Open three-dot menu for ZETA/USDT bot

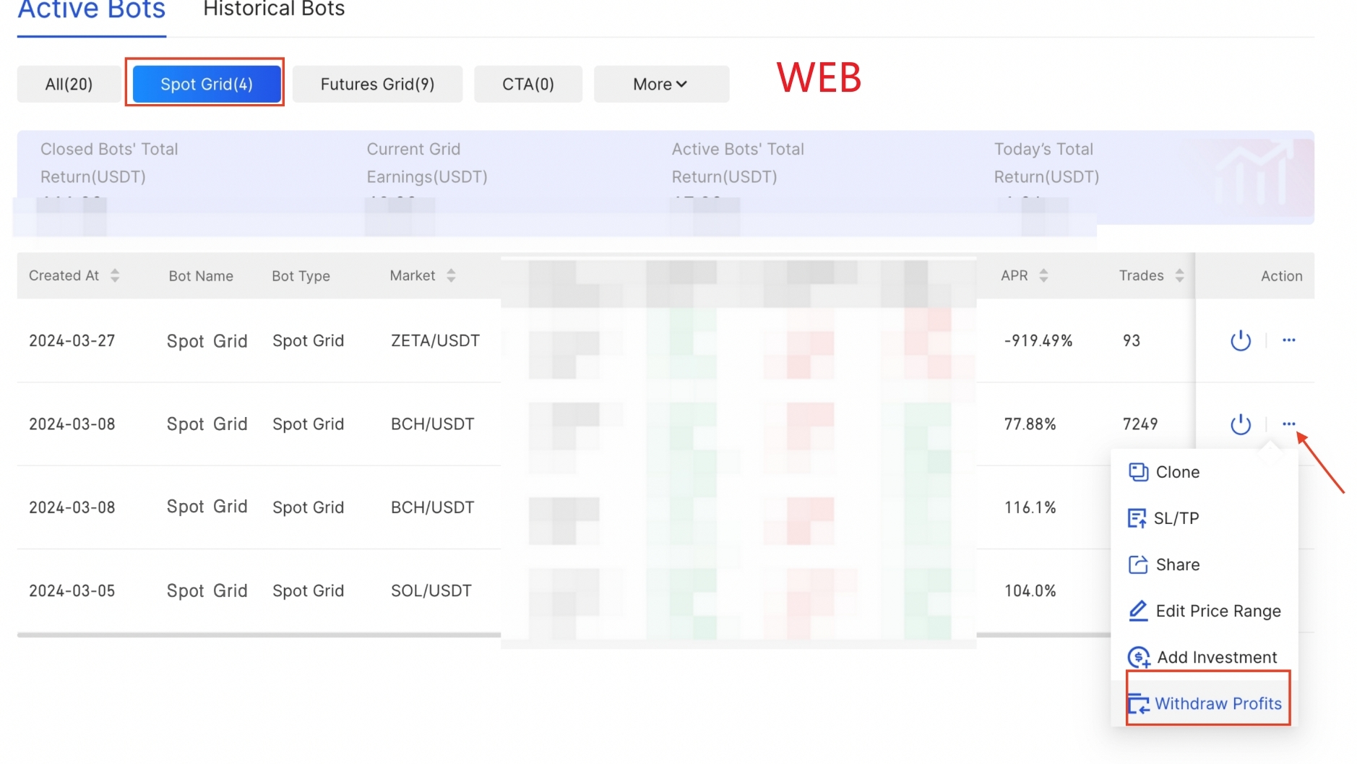1288,340
